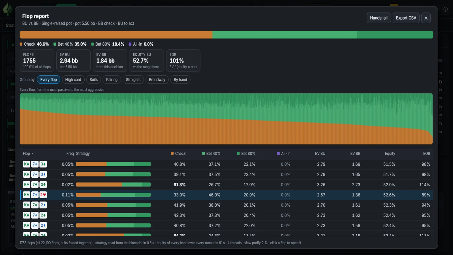Group by High card
The height and width of the screenshot is (255, 453).
point(73,80)
